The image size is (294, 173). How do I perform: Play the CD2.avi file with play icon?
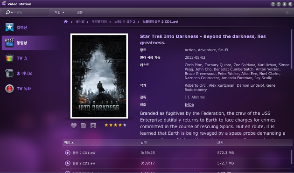click(x=68, y=163)
